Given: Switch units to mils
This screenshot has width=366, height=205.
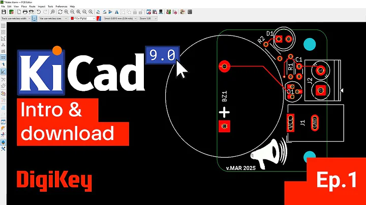Looking at the screenshot, I should pos(3,51).
